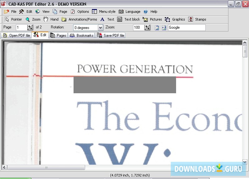Switch to the Open PDF file tab

[16, 35]
